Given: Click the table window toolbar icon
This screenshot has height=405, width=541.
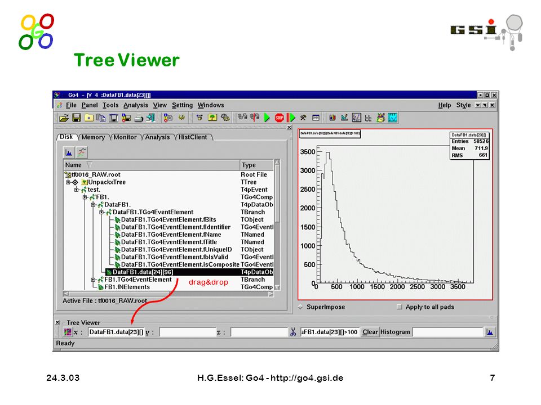Looking at the screenshot, I should tap(316, 118).
